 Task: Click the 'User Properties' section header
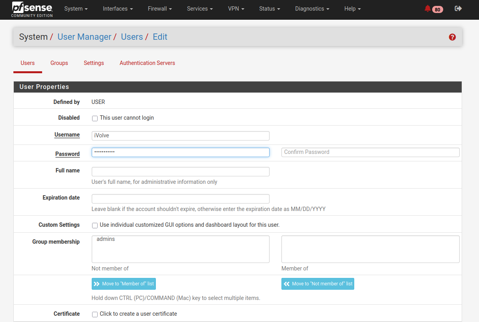point(238,87)
